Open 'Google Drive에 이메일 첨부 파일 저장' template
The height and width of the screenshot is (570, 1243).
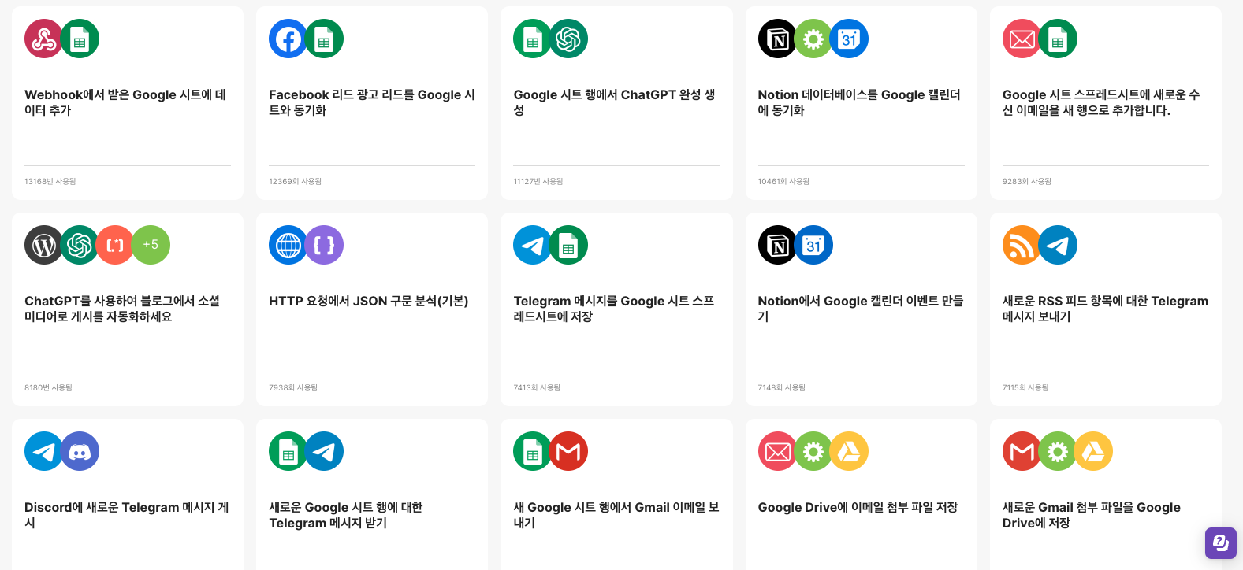[x=858, y=507]
